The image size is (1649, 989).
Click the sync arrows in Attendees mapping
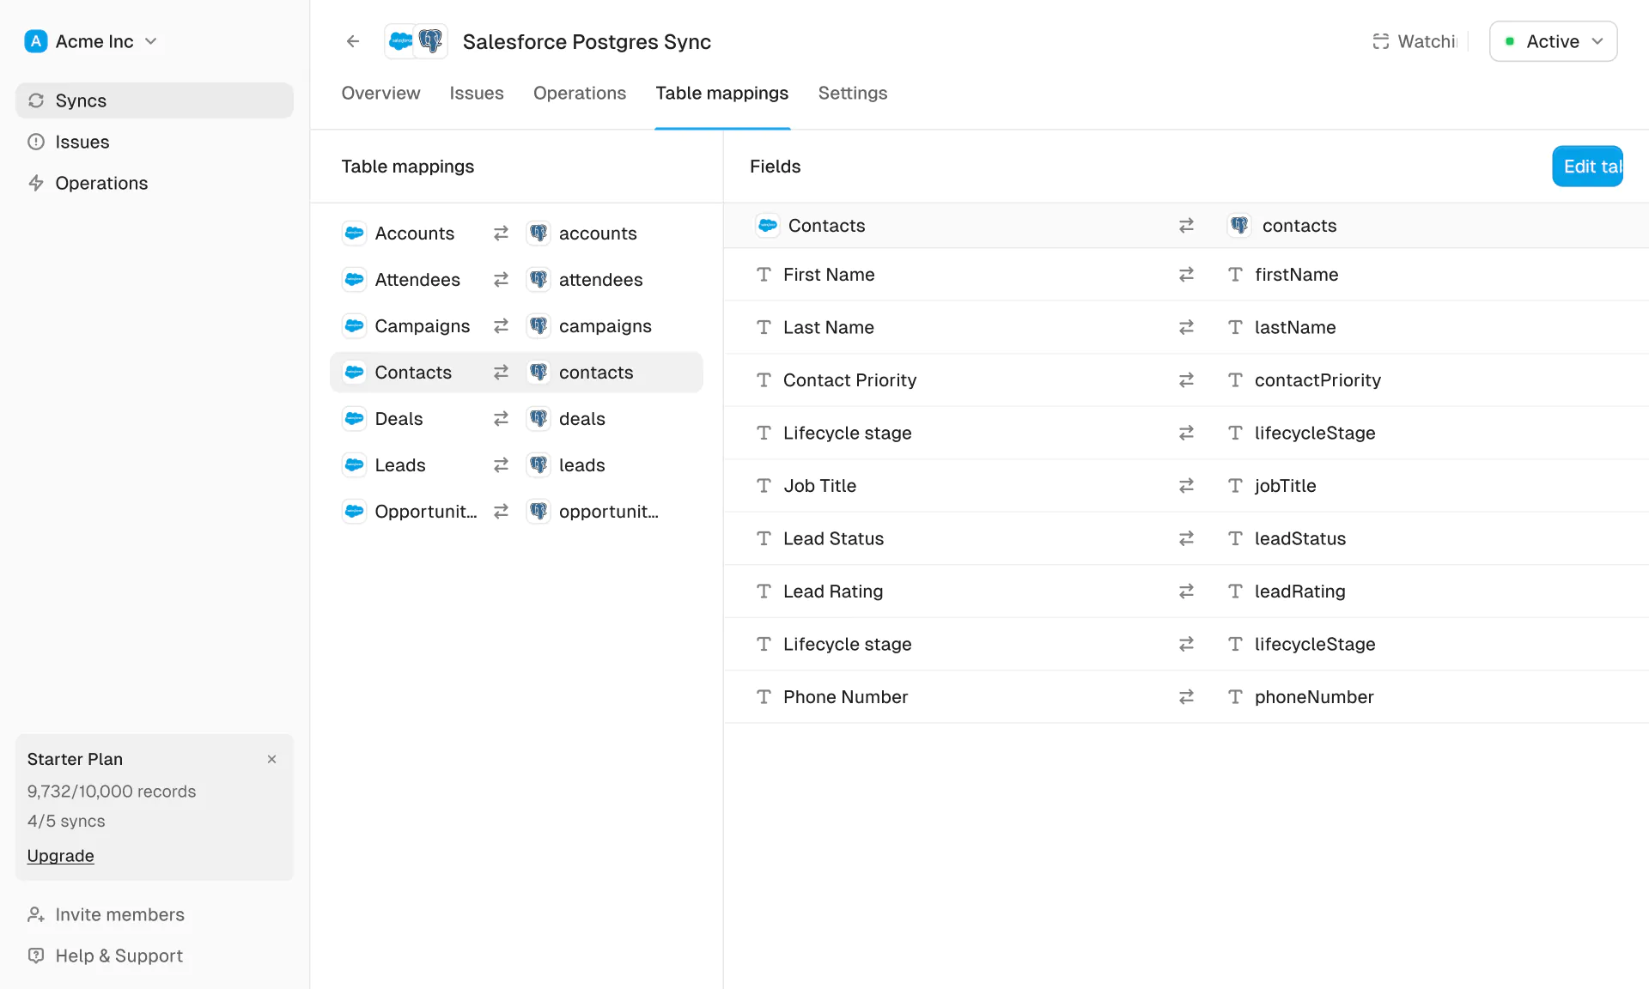pyautogui.click(x=502, y=280)
